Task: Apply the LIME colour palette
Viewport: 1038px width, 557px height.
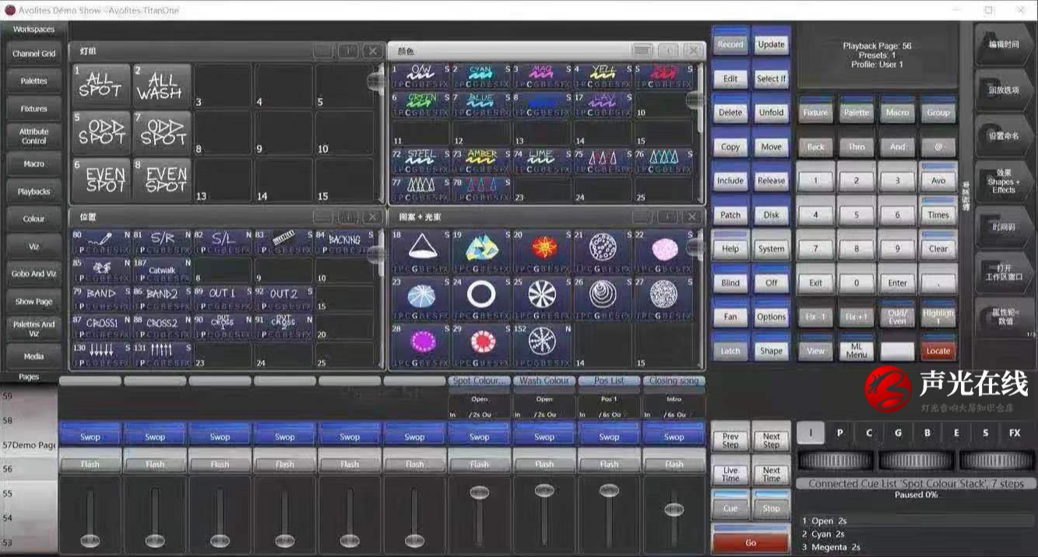Action: point(542,161)
